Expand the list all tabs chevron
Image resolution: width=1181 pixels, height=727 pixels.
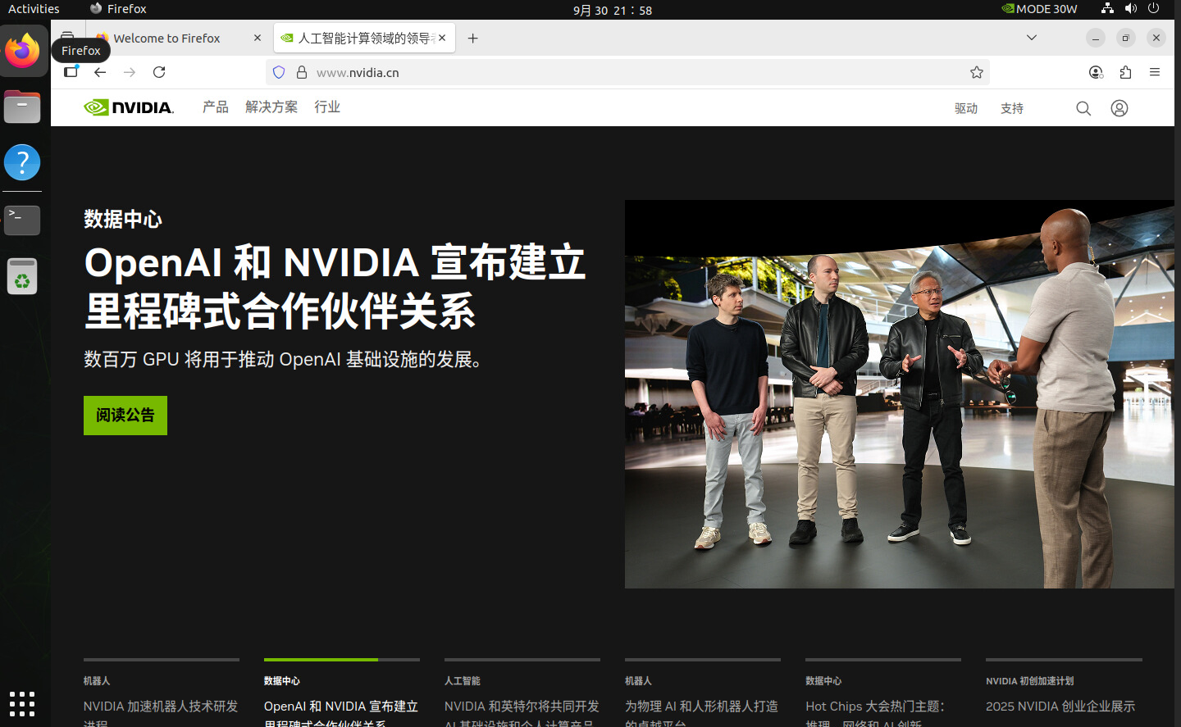tap(1032, 38)
